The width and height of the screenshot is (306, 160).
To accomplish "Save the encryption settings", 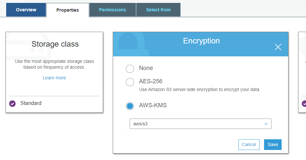I will [x=273, y=144].
